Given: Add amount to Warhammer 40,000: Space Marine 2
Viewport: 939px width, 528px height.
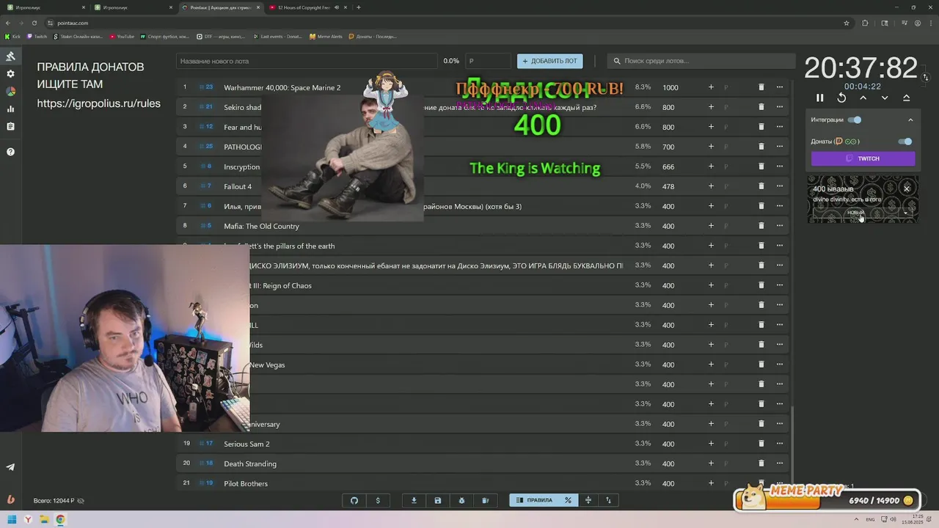Looking at the screenshot, I should coord(711,87).
